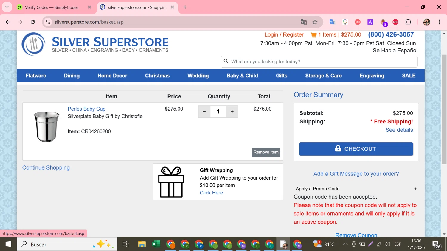Click the Perles Baby Cup thumbnail
Image resolution: width=447 pixels, height=251 pixels.
[46, 126]
